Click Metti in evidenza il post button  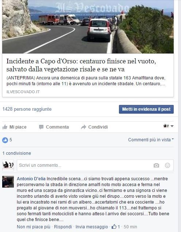146,109
